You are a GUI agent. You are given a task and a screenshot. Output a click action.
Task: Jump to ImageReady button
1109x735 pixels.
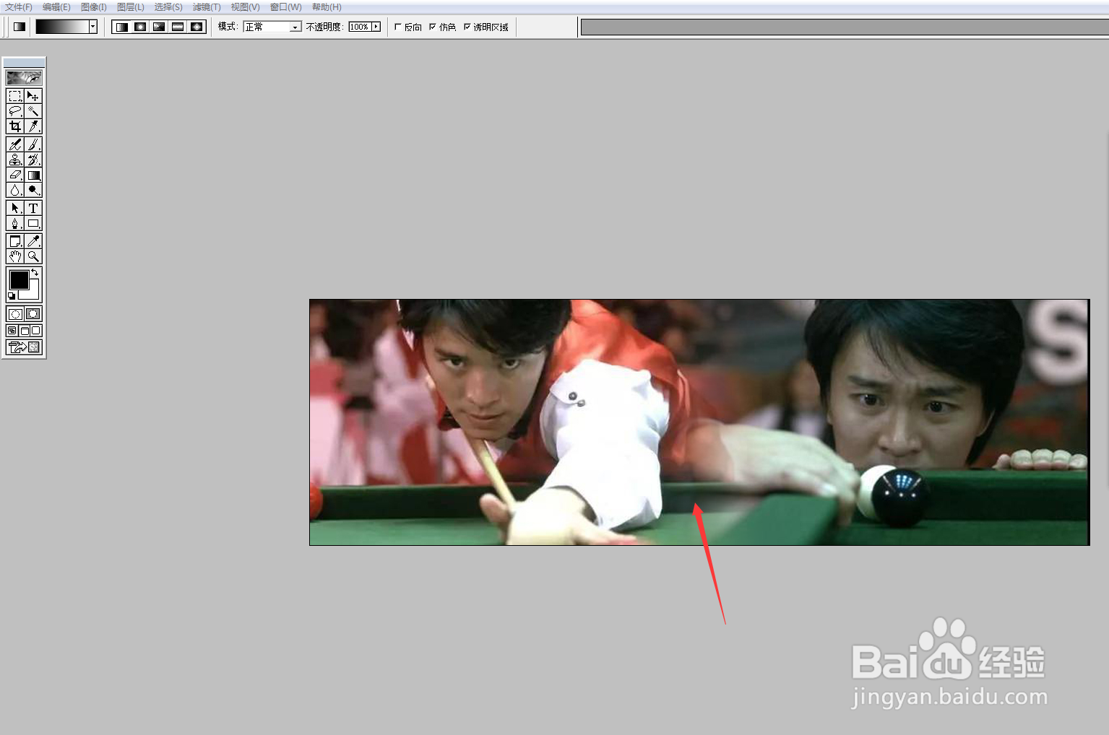pyautogui.click(x=25, y=347)
